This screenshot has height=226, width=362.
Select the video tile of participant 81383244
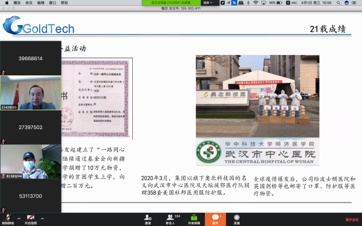(31, 161)
